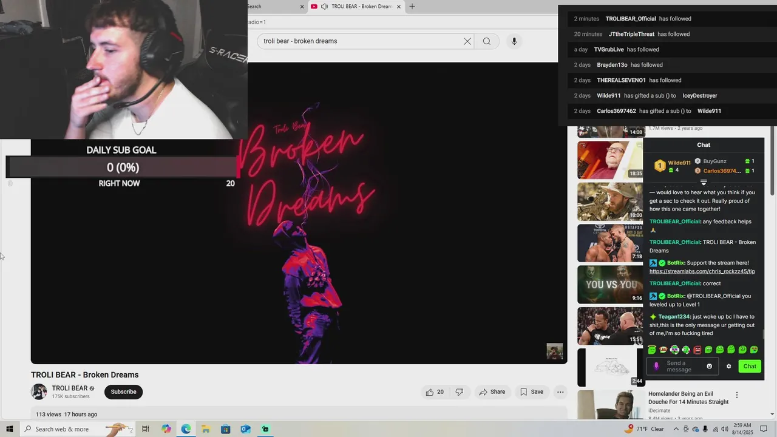The width and height of the screenshot is (777, 437).
Task: Switch to the 'TROLI BEAR - Broken Dreams' tab
Action: (356, 7)
